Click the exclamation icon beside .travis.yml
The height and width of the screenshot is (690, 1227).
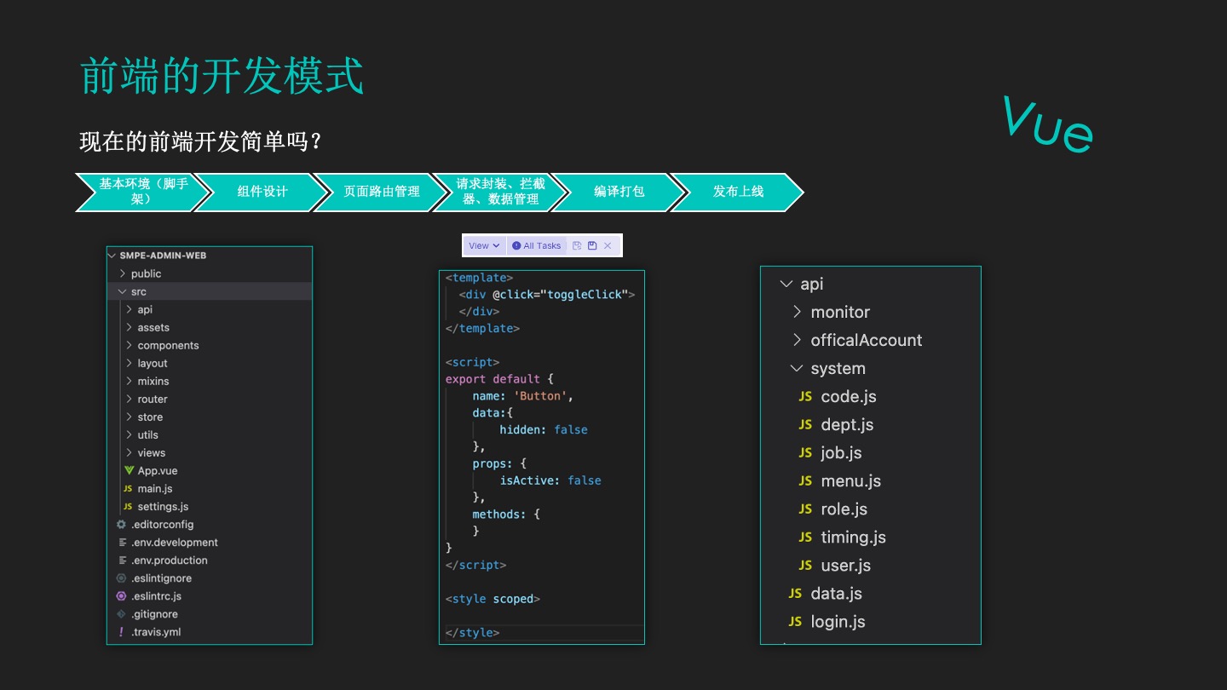tap(121, 631)
